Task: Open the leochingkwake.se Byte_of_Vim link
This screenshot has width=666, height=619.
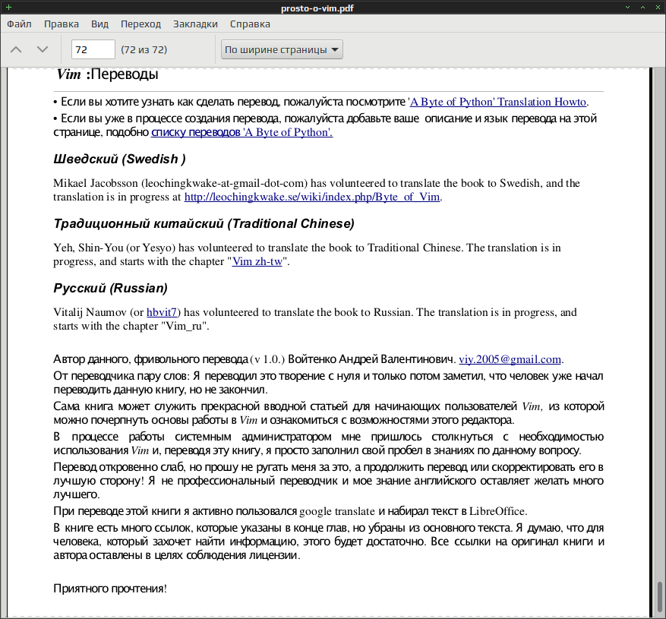Action: [312, 197]
